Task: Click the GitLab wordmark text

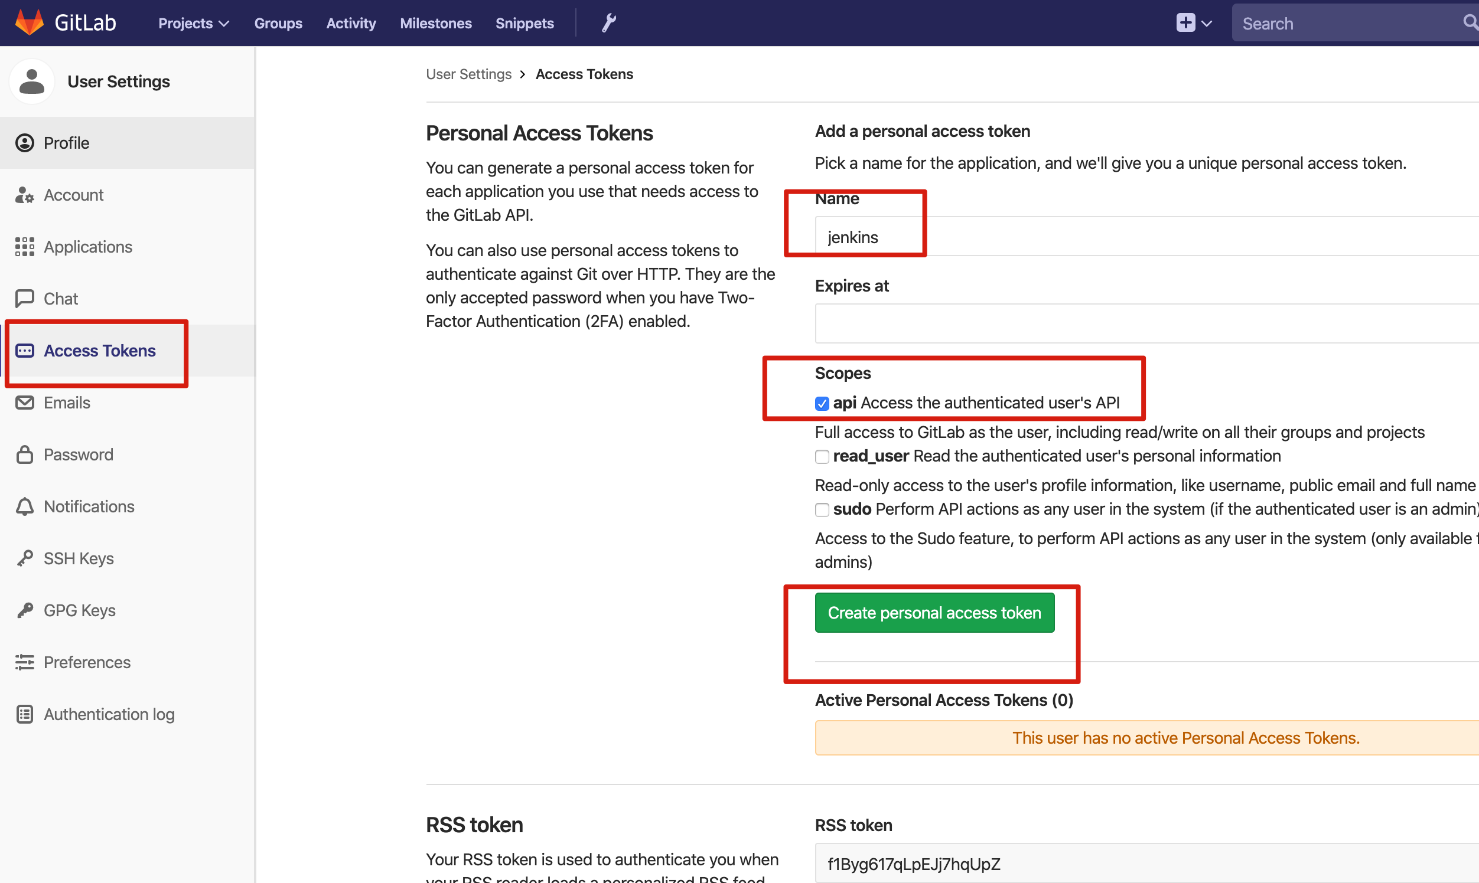Action: (x=85, y=22)
